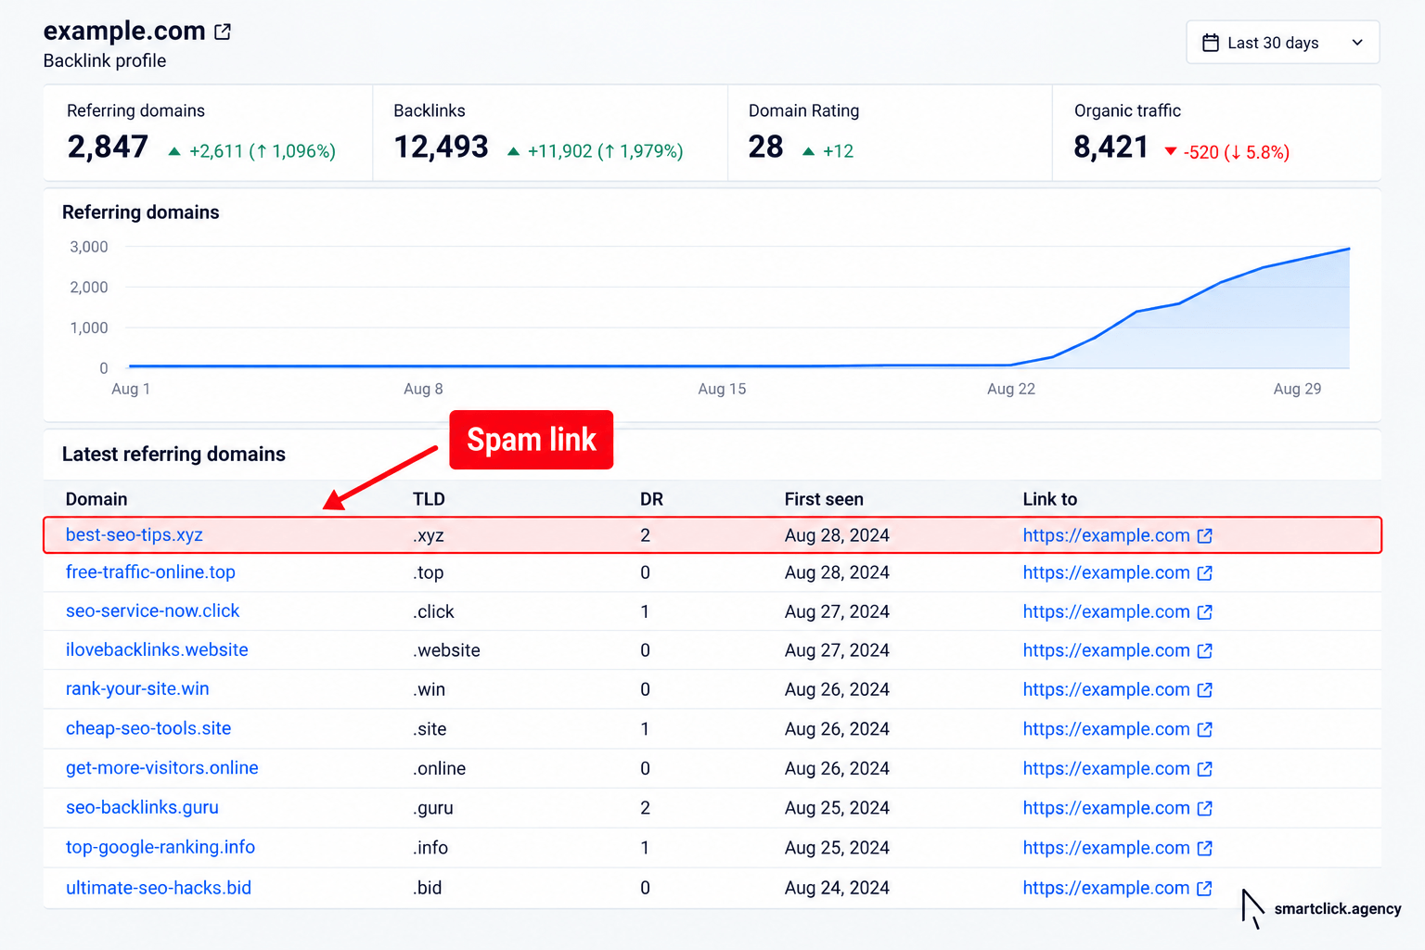Visit the get-more-visitors.online domain
Viewport: 1425px width, 950px height.
click(x=162, y=767)
